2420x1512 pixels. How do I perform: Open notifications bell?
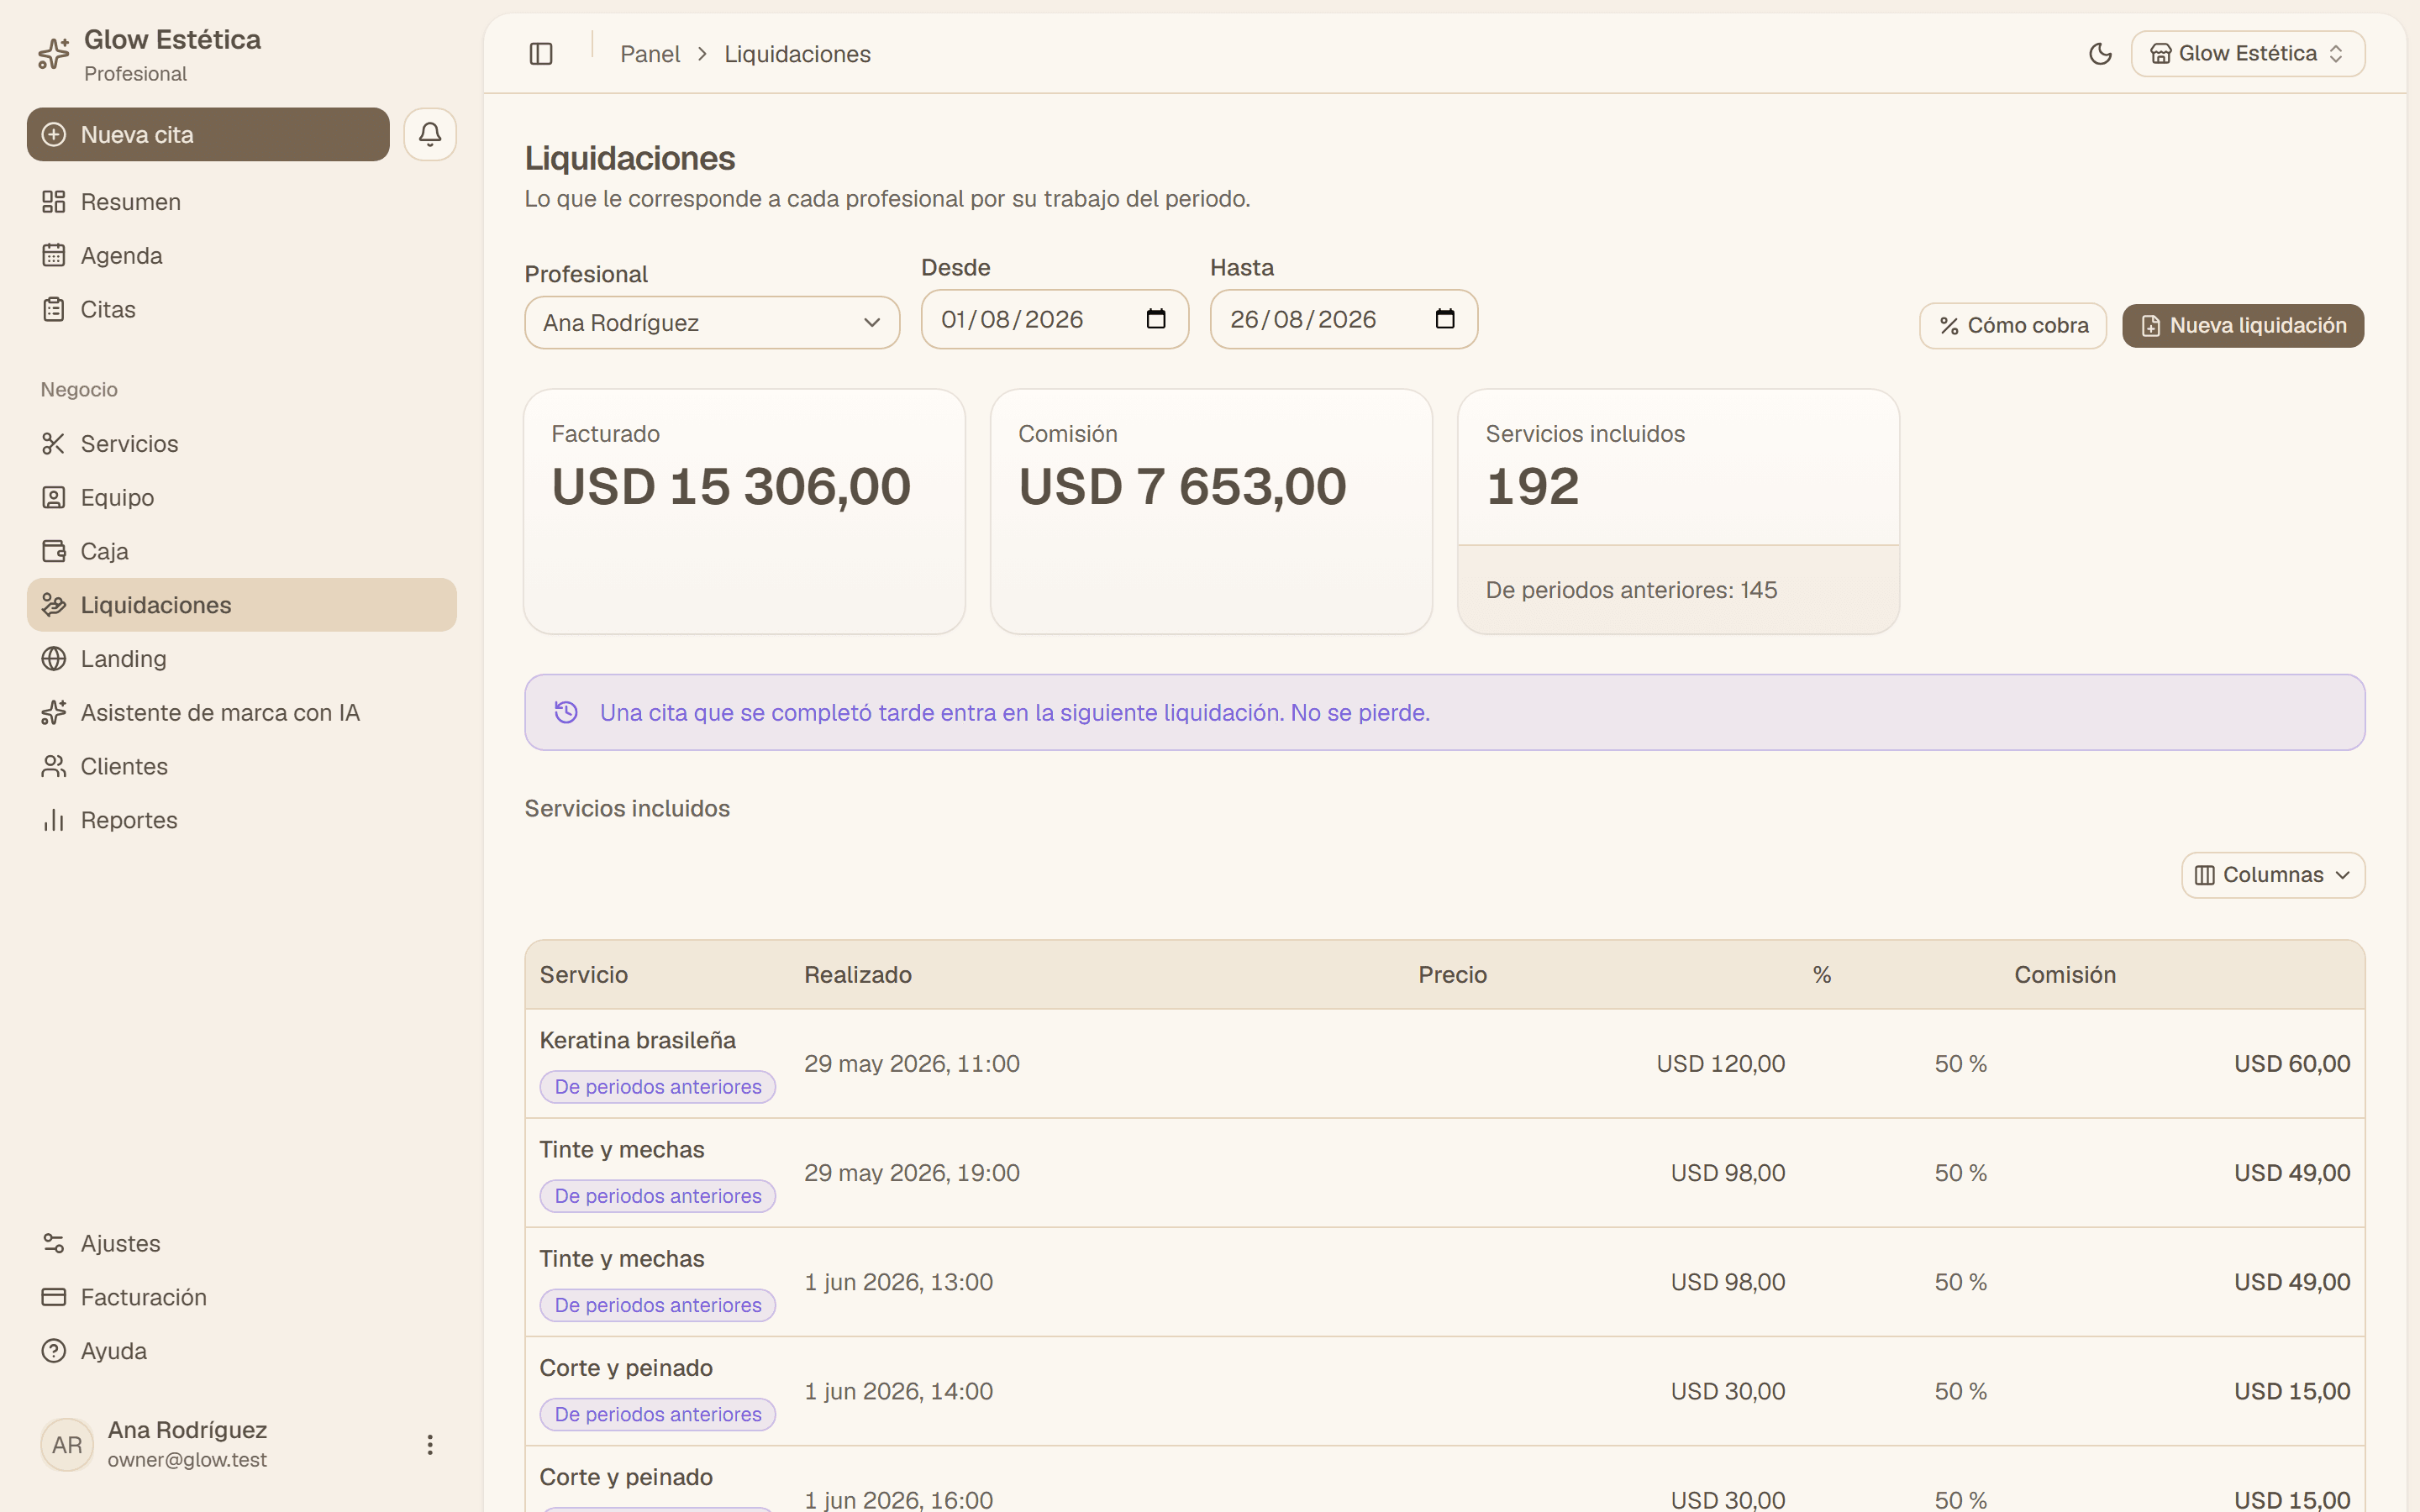click(430, 134)
